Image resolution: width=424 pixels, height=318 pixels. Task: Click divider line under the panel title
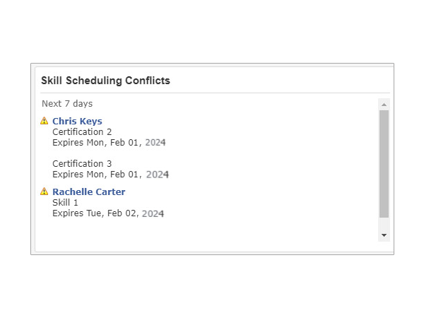(x=215, y=93)
